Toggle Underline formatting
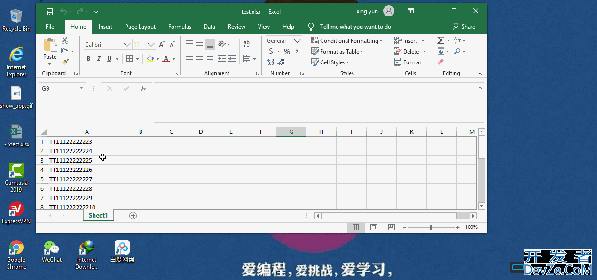The height and width of the screenshot is (280, 597). tap(109, 59)
